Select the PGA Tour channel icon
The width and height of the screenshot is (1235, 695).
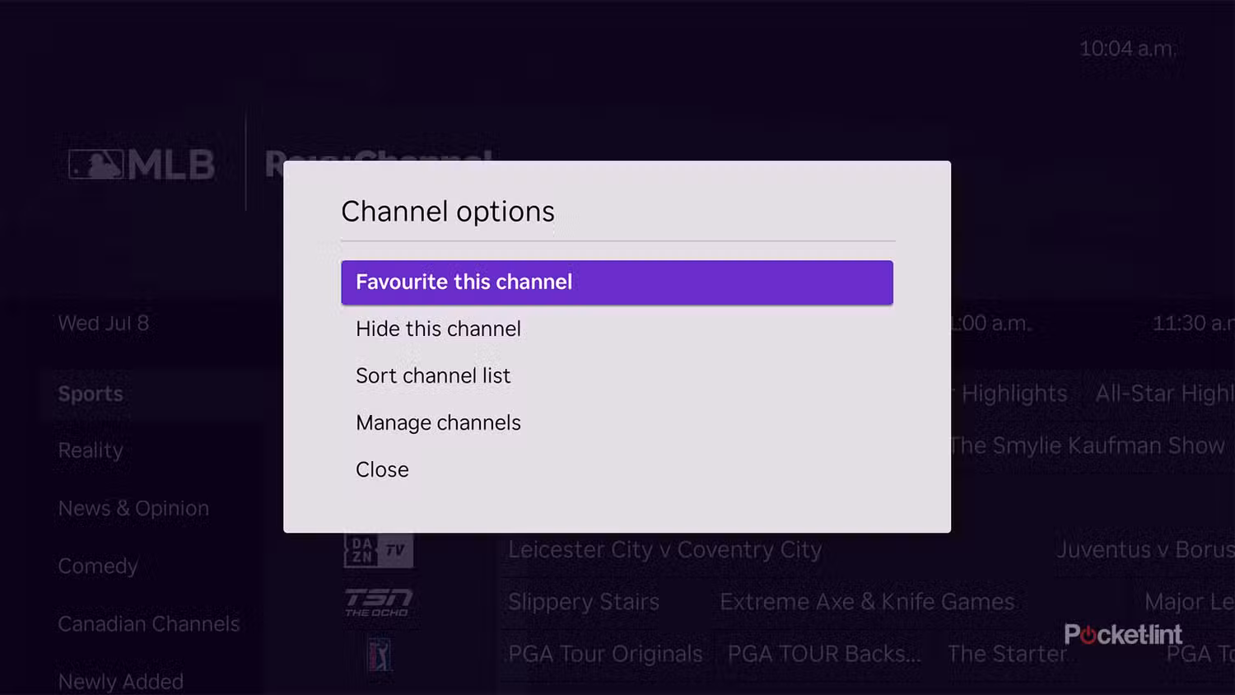coord(379,655)
